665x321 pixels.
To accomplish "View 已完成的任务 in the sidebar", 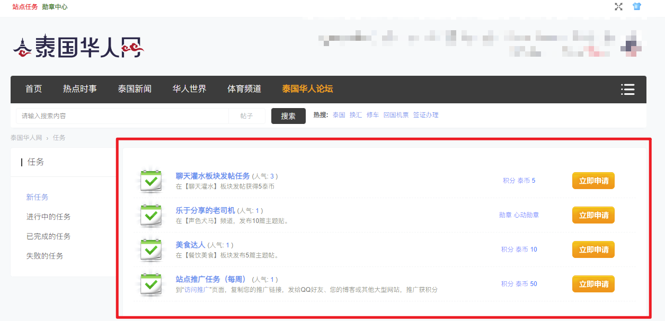I will (x=48, y=236).
